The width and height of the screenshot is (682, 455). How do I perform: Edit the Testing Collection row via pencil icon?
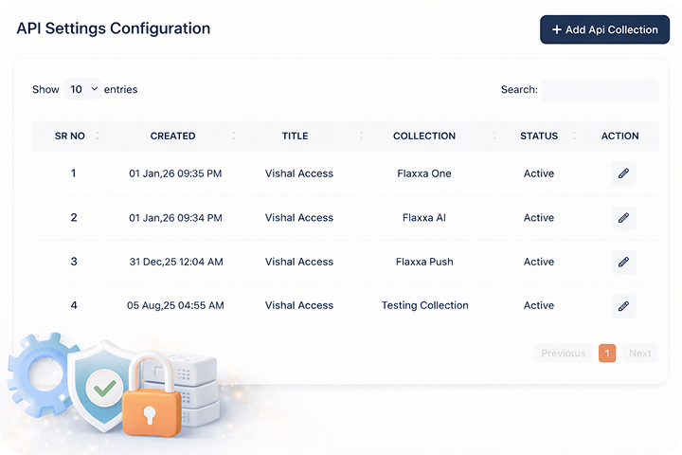pyautogui.click(x=622, y=305)
